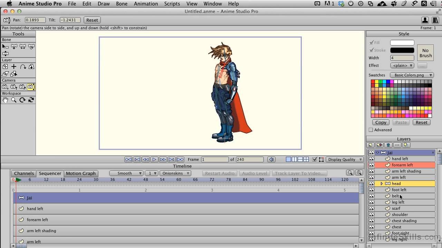Select the Rotate Bone tool
The height and width of the screenshot is (248, 442).
pyautogui.click(x=31, y=46)
